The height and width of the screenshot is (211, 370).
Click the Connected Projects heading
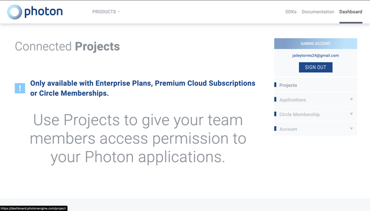click(67, 46)
